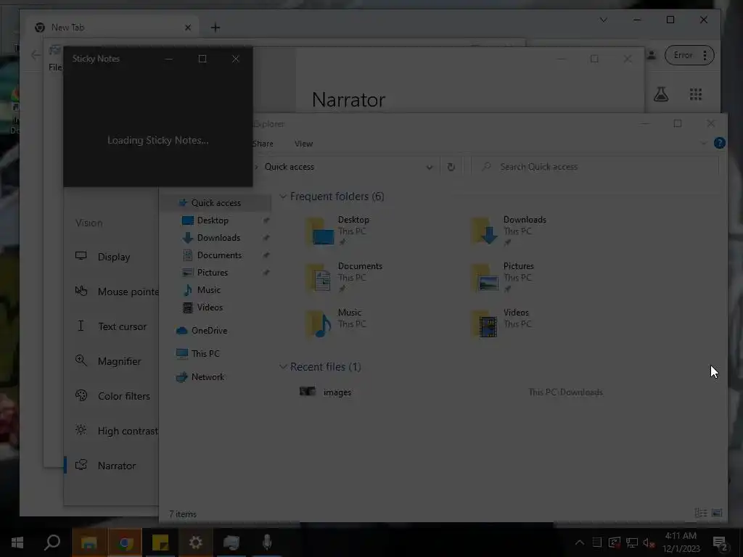Click the Sticky Notes taskbar icon
Image resolution: width=743 pixels, height=557 pixels.
coord(160,542)
